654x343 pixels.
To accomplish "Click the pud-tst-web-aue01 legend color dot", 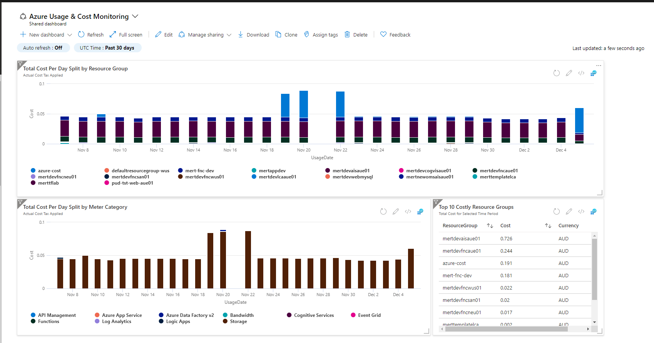I will 107,183.
